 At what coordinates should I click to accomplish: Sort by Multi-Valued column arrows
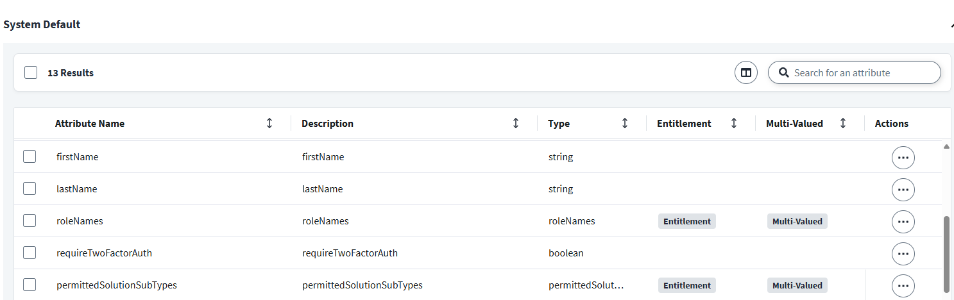tap(843, 123)
